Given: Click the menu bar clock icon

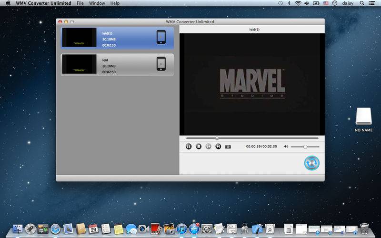Looking at the screenshot, I should pyautogui.click(x=335, y=3).
